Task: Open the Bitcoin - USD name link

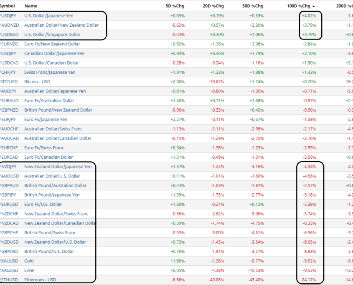Action: [37, 82]
